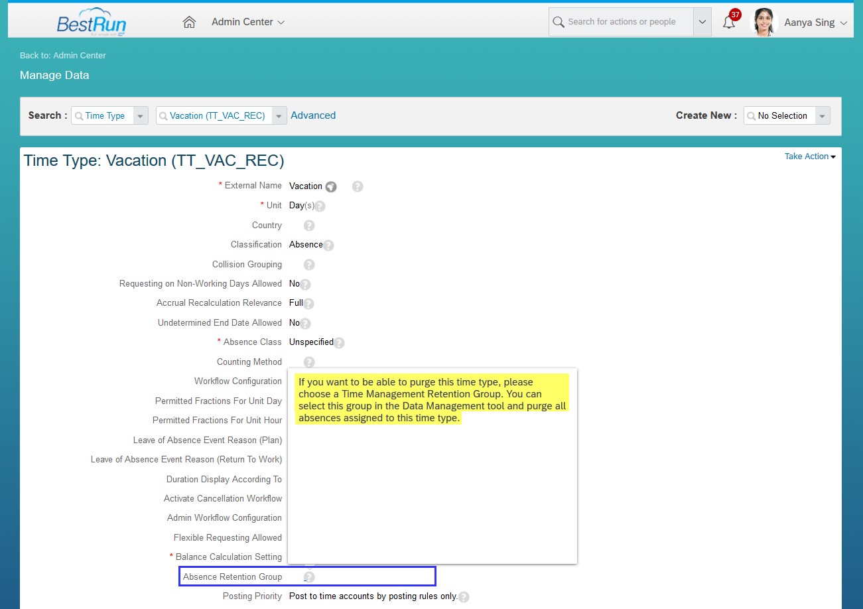Click the Absence Retention Group label
This screenshot has width=863, height=609.
click(x=233, y=577)
